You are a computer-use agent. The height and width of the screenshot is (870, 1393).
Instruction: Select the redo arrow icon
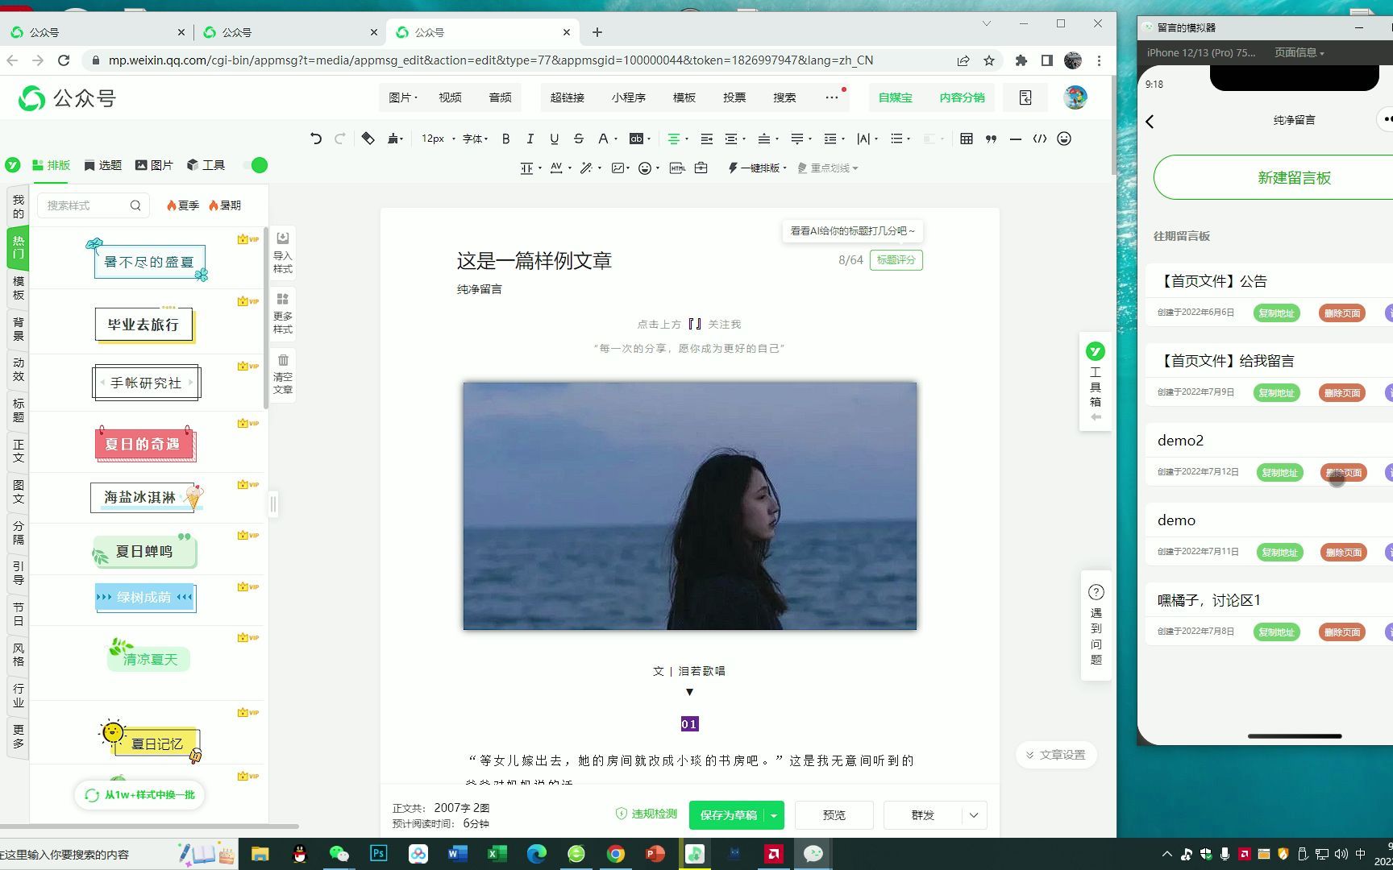point(340,139)
